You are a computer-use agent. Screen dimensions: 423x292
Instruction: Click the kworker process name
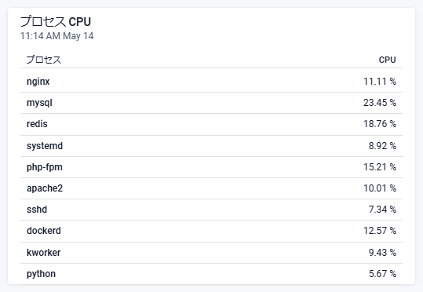[43, 253]
